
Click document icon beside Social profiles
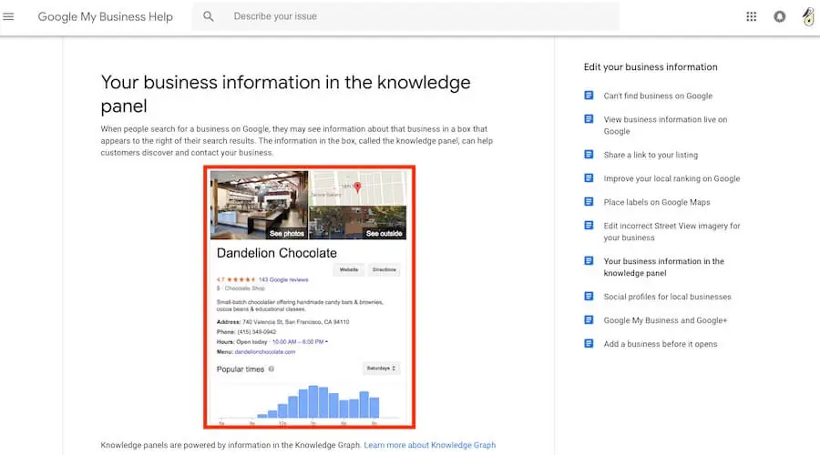[x=589, y=296]
